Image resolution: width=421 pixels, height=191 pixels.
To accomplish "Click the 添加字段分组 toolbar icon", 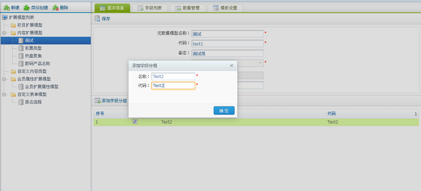I will (97, 101).
